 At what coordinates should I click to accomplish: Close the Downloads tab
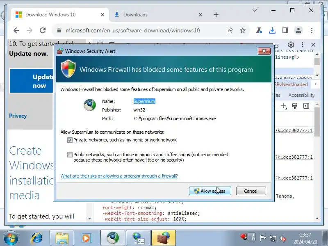(x=200, y=15)
